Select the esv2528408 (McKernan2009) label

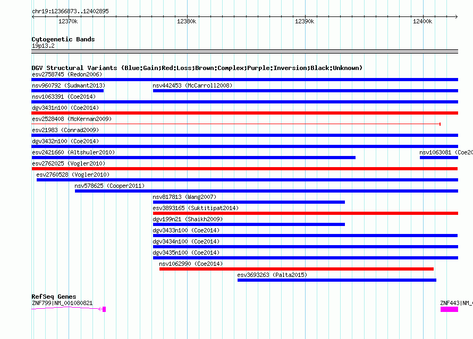pyautogui.click(x=72, y=119)
